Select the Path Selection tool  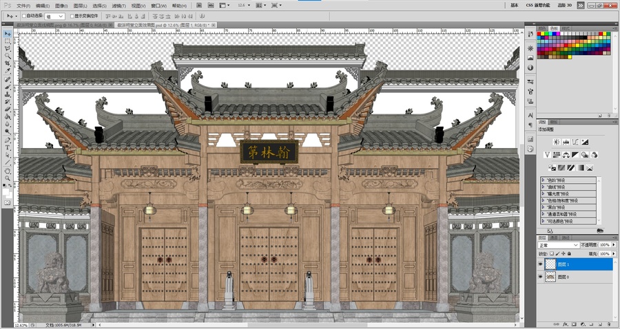coord(8,155)
